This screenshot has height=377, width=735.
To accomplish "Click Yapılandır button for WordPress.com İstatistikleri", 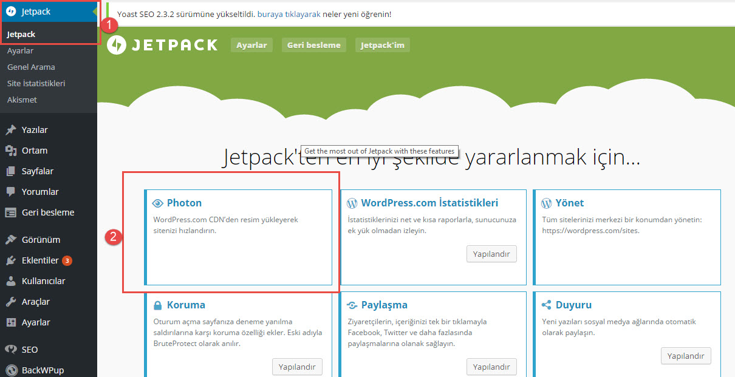I will pos(491,254).
